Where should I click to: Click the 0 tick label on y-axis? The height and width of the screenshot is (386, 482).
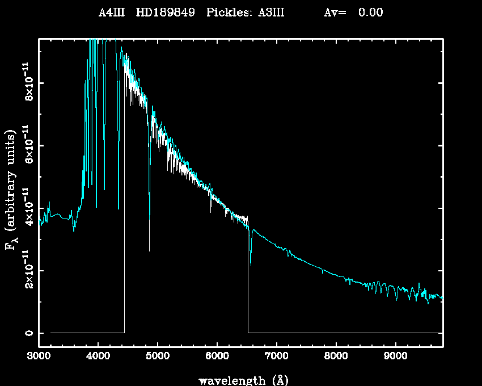28,333
